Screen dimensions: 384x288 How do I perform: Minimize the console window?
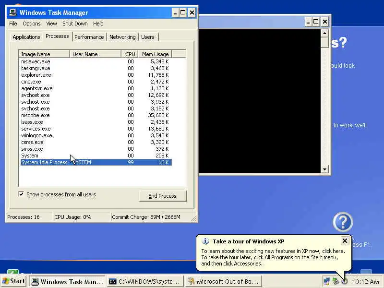click(x=308, y=22)
